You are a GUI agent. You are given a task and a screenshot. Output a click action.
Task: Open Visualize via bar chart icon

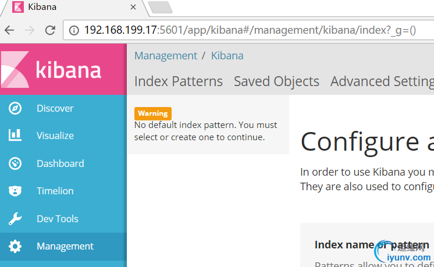[x=15, y=136]
